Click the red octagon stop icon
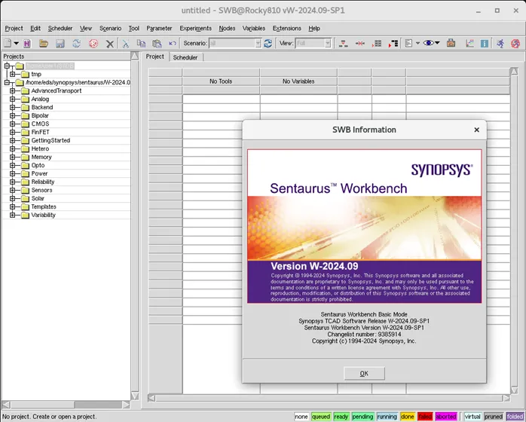The width and height of the screenshot is (526, 422). point(93,44)
